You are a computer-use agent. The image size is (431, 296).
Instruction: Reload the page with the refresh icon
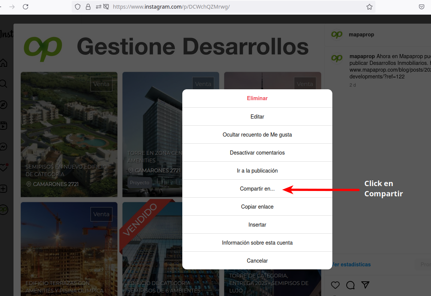coord(26,7)
